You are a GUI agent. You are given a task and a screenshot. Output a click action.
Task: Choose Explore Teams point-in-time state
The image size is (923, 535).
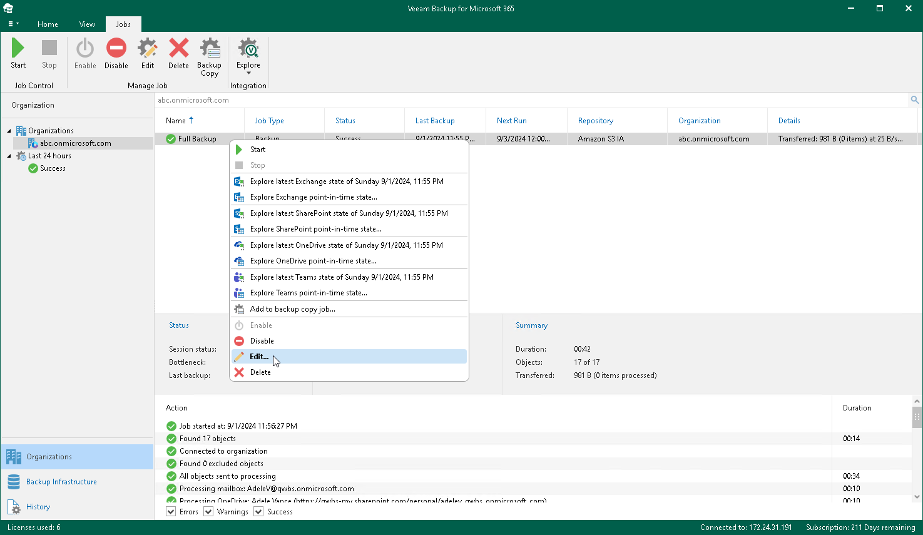pyautogui.click(x=349, y=293)
